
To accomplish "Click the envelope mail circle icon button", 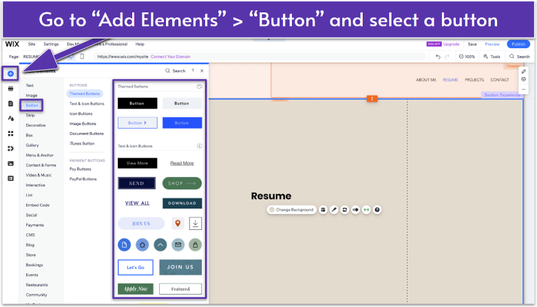I will [177, 244].
